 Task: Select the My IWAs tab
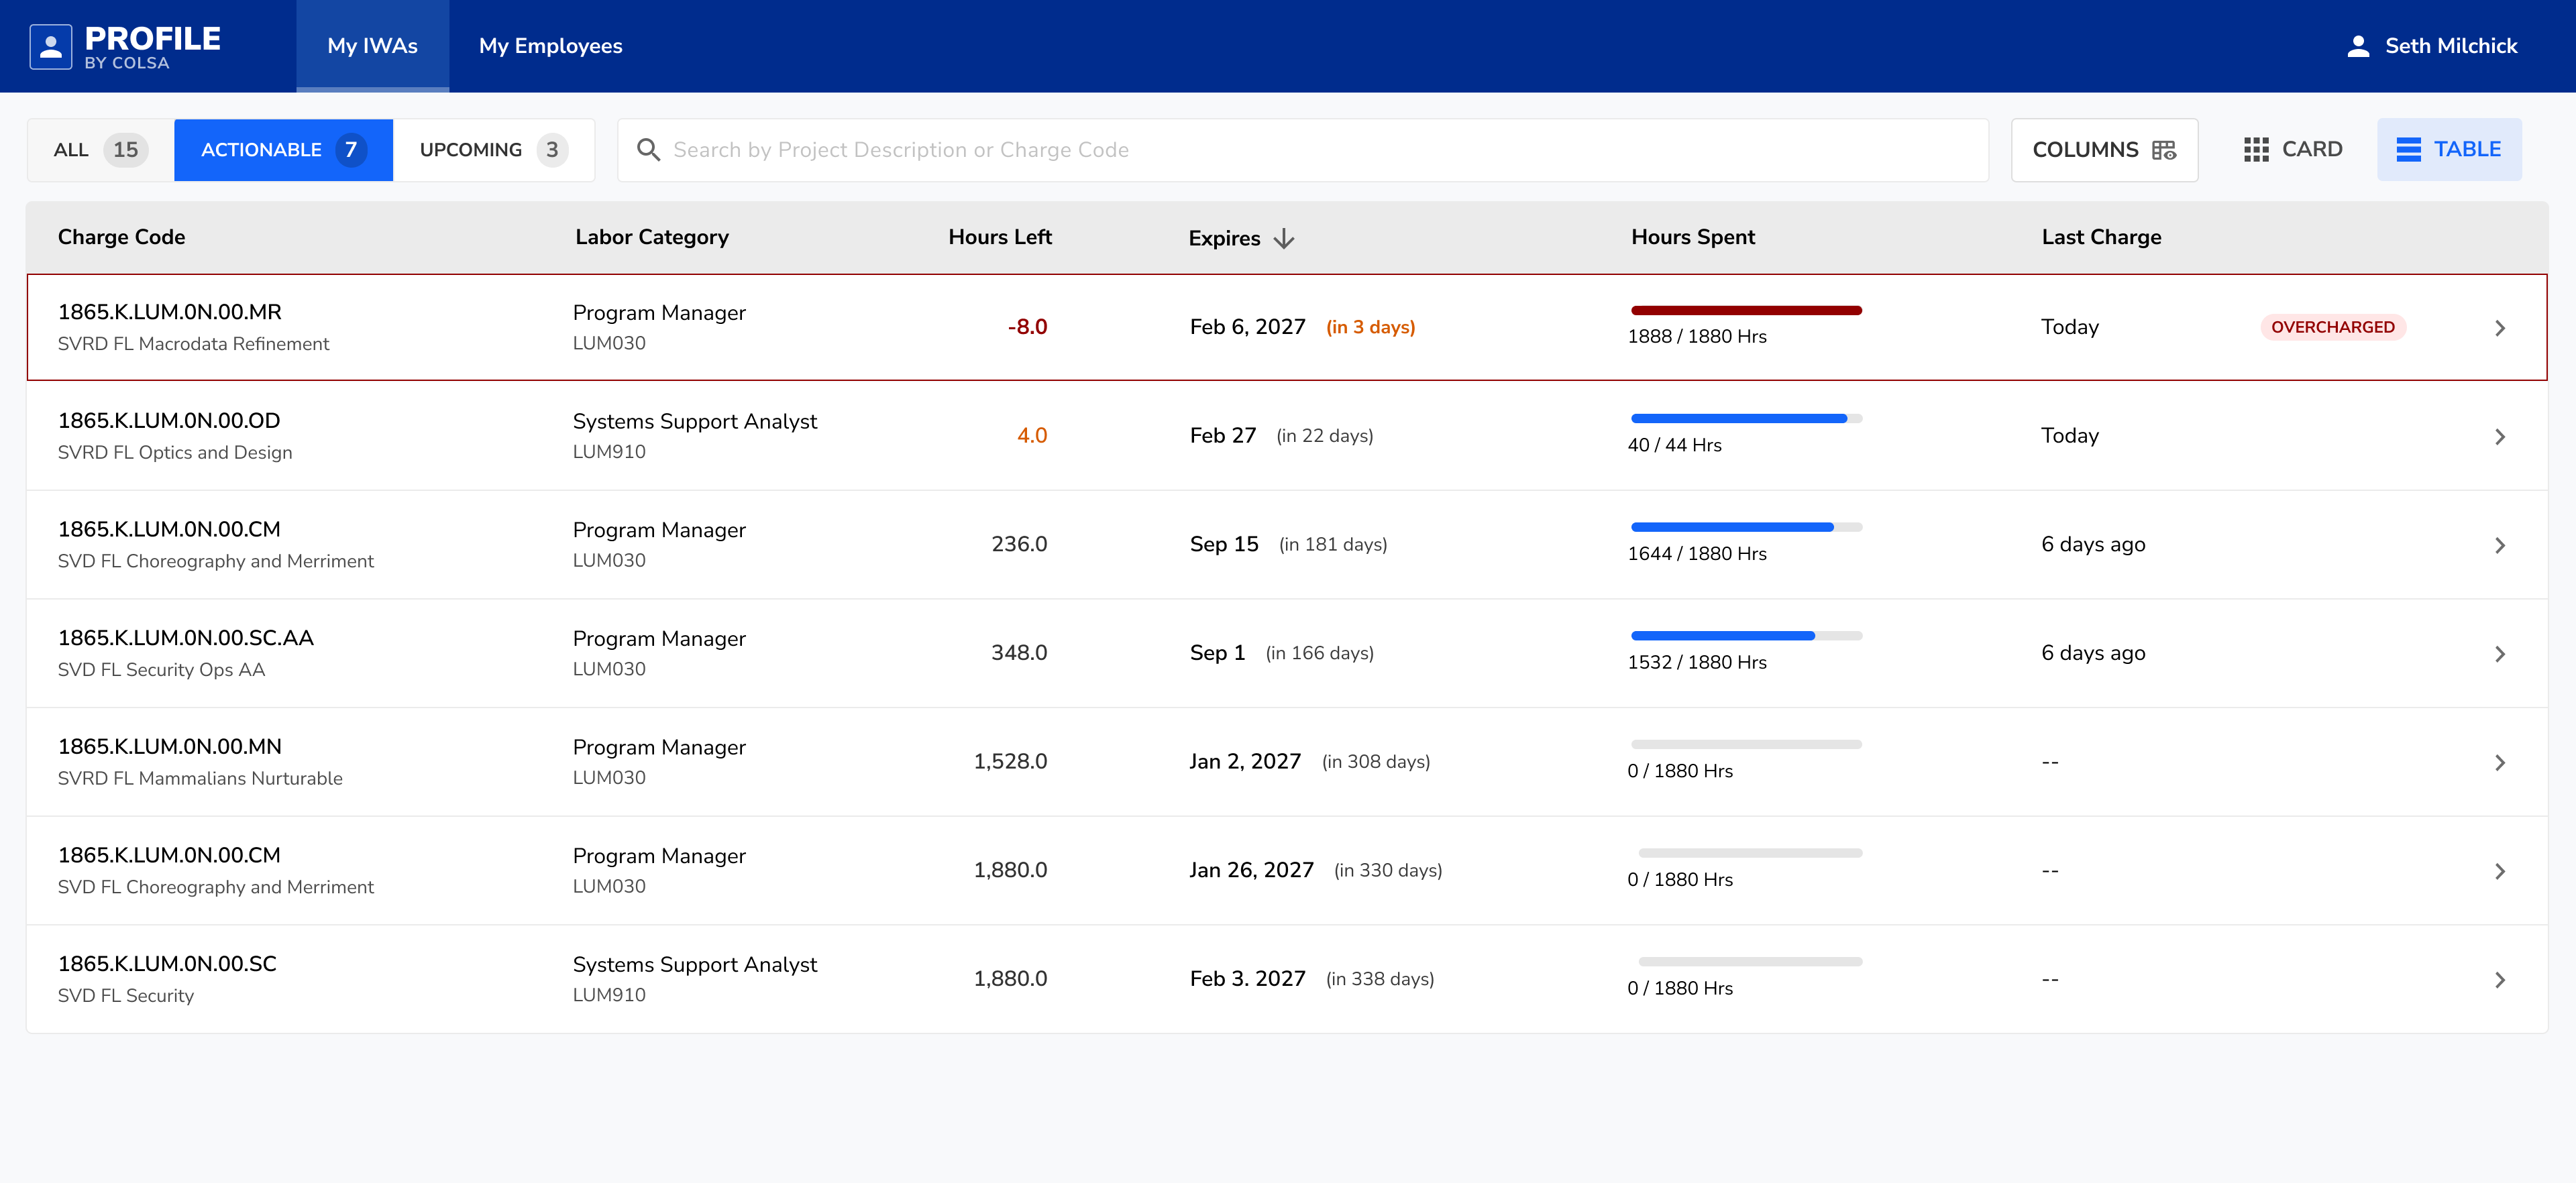click(372, 45)
